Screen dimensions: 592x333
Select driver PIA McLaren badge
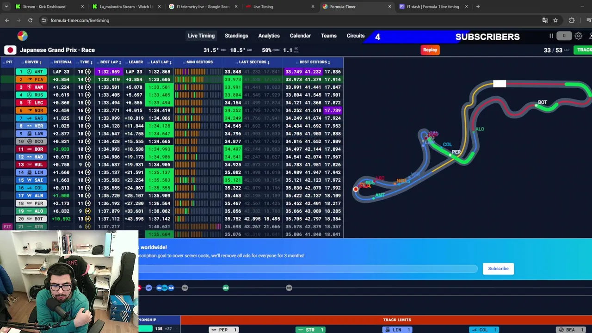point(31,80)
